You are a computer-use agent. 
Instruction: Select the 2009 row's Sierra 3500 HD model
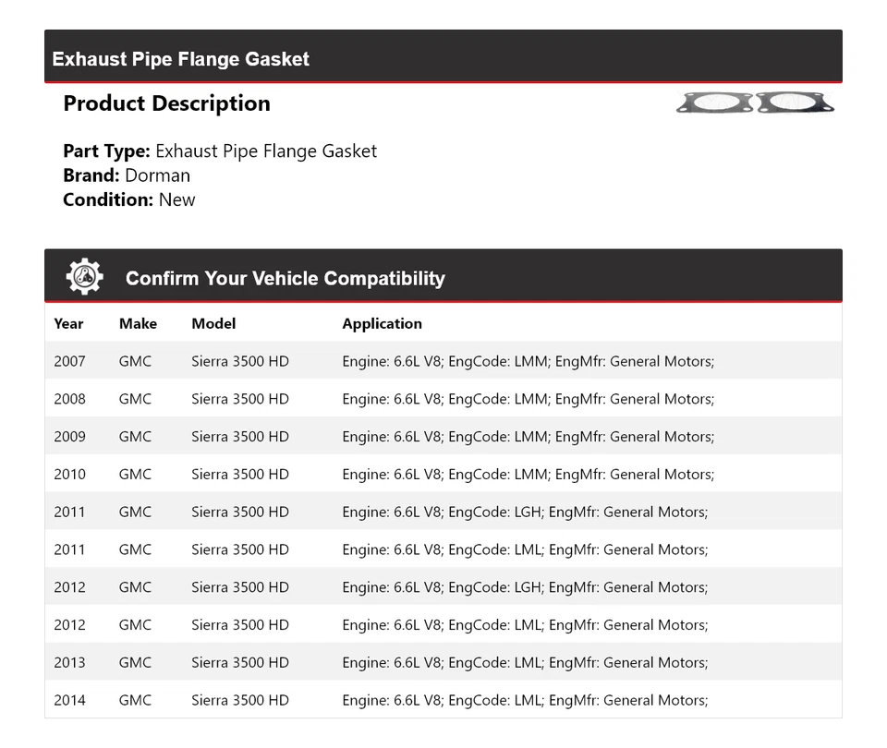(x=240, y=437)
